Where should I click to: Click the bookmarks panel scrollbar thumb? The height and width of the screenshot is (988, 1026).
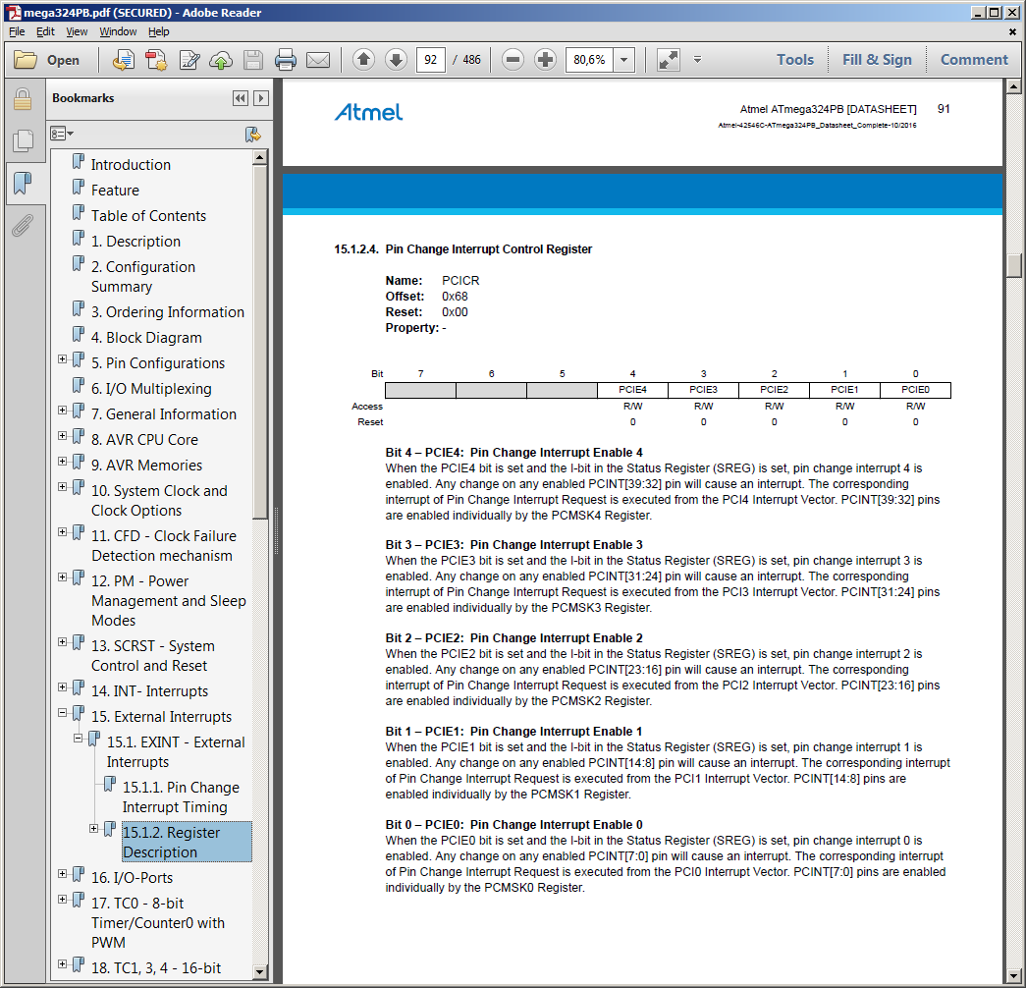tap(260, 343)
